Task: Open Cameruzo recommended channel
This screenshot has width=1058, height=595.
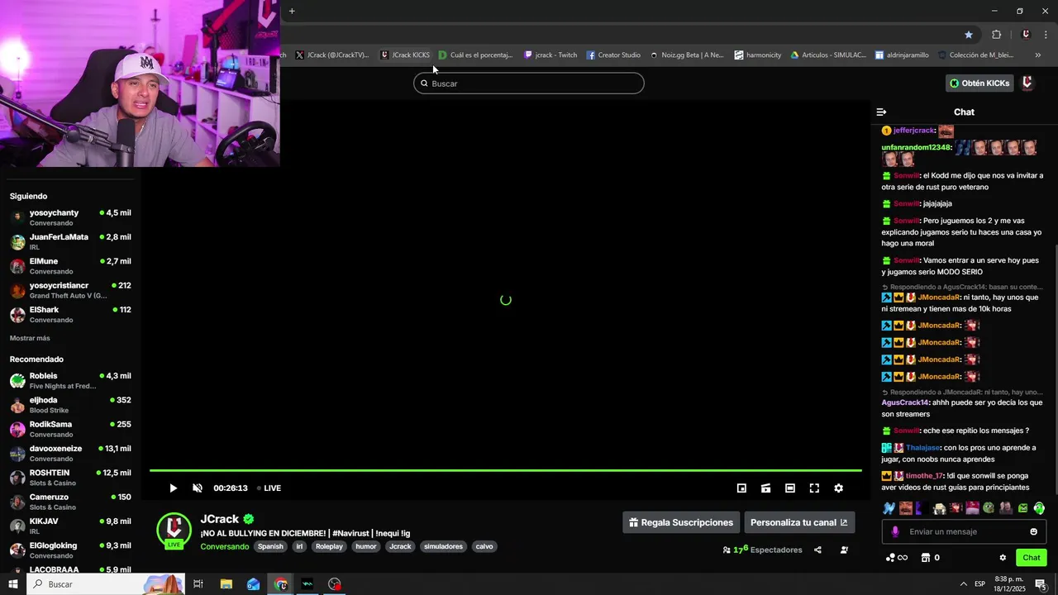Action: [71, 502]
